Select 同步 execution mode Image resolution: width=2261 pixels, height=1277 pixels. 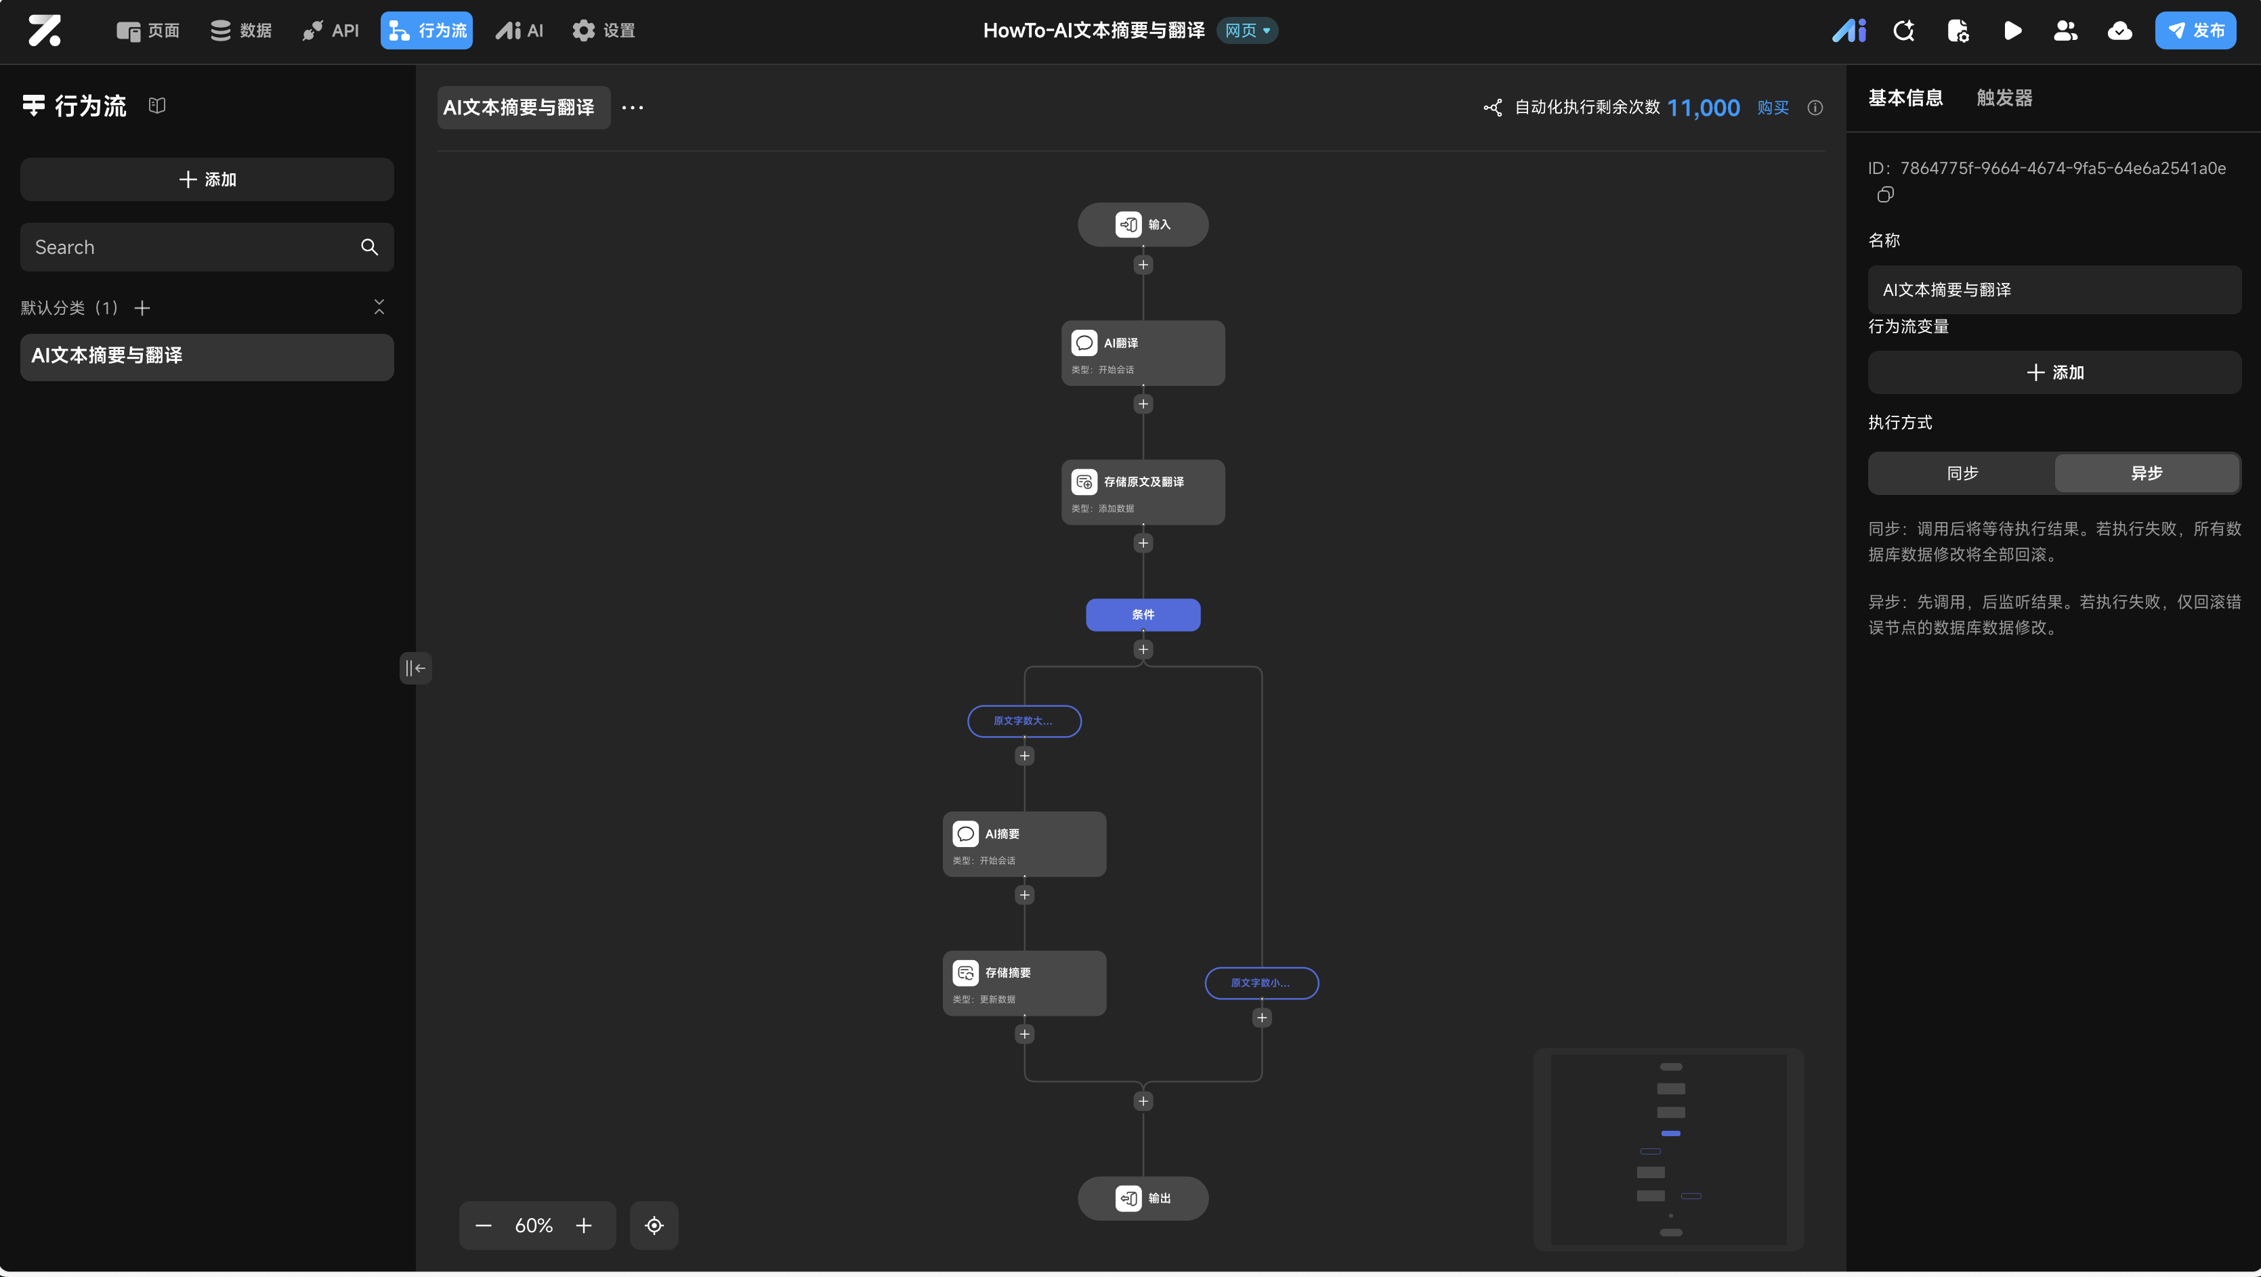(x=1962, y=473)
